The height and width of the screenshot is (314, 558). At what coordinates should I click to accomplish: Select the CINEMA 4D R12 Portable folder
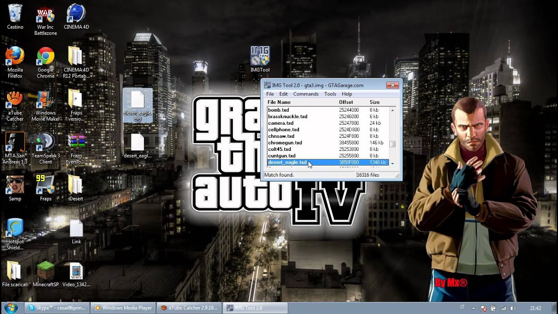tap(76, 62)
